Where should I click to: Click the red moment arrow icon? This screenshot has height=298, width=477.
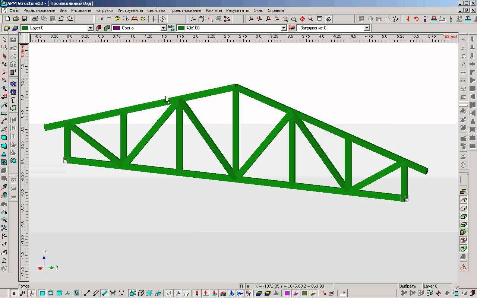click(416, 19)
